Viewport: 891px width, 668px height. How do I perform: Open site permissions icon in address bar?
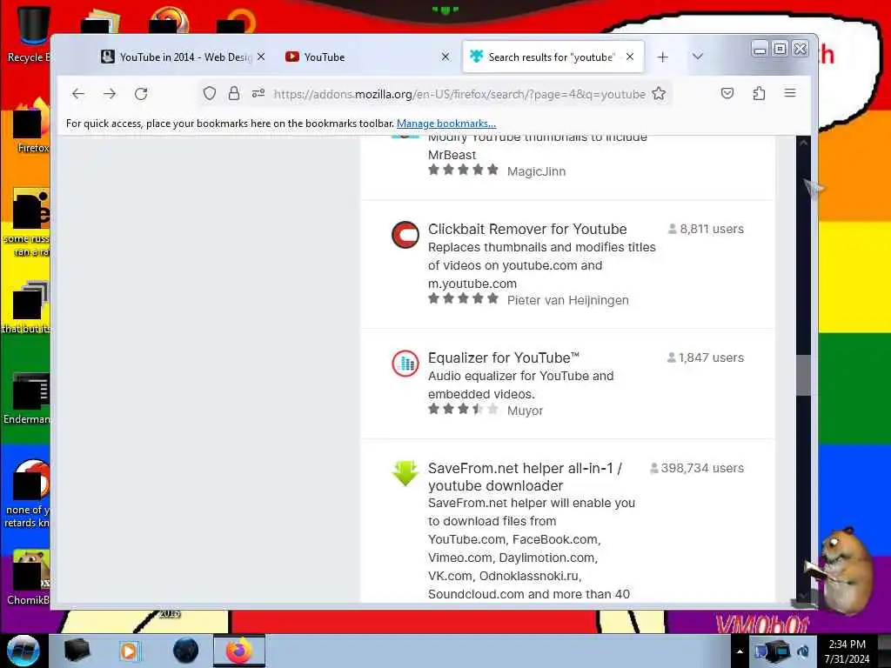click(x=258, y=93)
